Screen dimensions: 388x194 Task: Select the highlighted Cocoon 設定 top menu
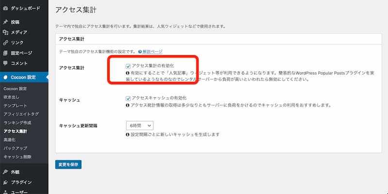tap(24, 77)
